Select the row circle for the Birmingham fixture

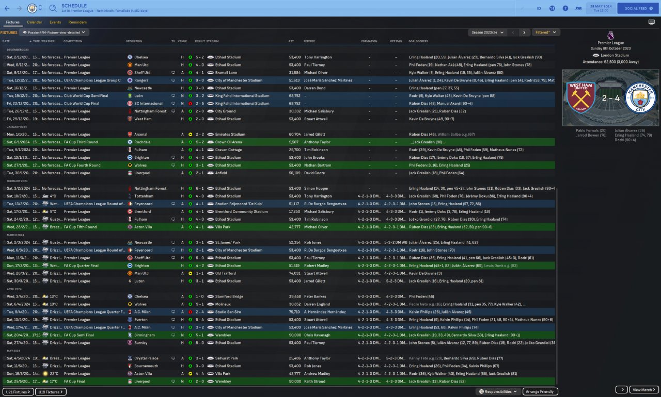click(4, 335)
